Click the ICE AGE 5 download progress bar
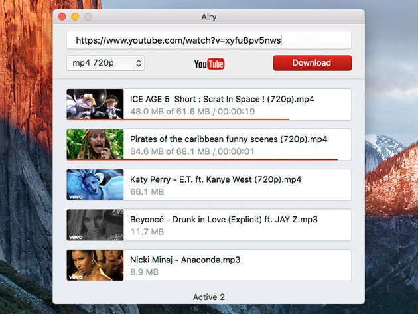This screenshot has width=418, height=314. point(206,119)
